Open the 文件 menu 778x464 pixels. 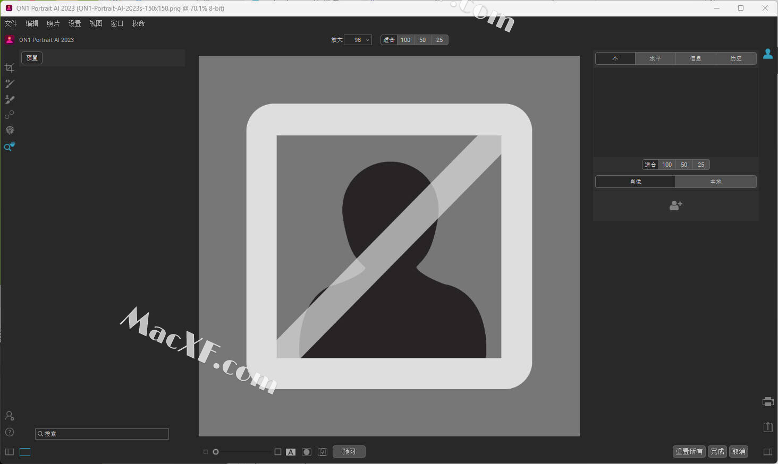point(11,23)
